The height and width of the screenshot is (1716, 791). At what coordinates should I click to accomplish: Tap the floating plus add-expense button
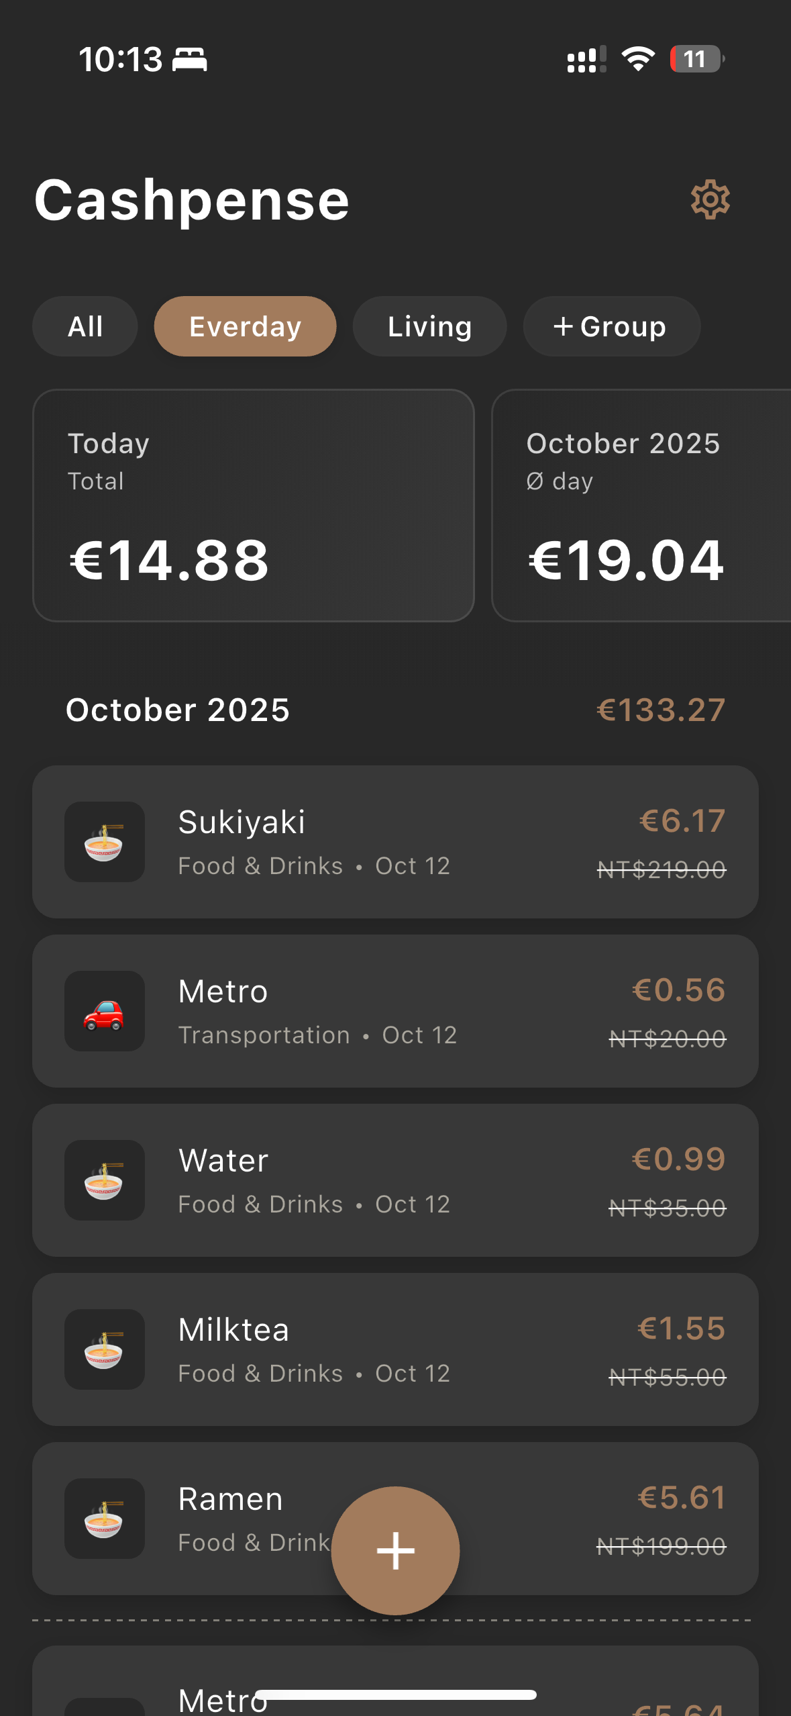pyautogui.click(x=395, y=1550)
